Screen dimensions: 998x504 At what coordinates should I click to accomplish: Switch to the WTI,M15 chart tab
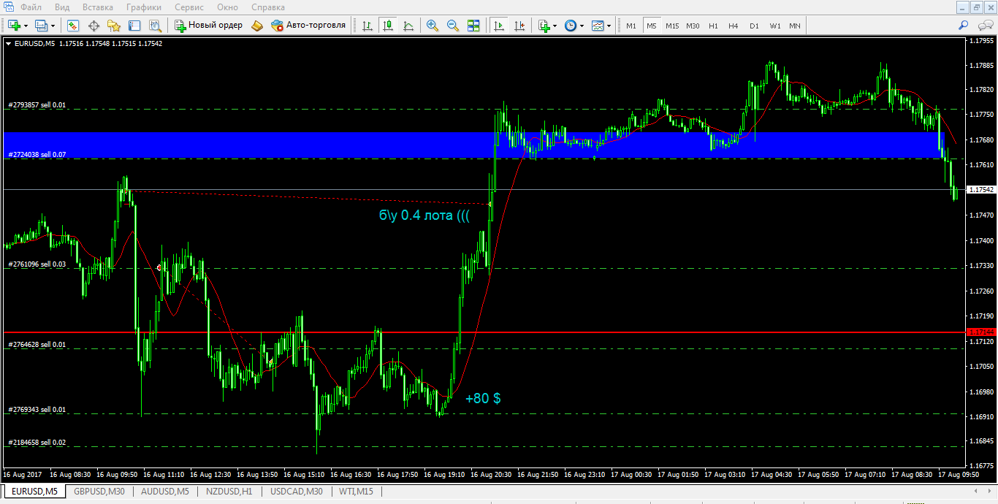(x=357, y=492)
